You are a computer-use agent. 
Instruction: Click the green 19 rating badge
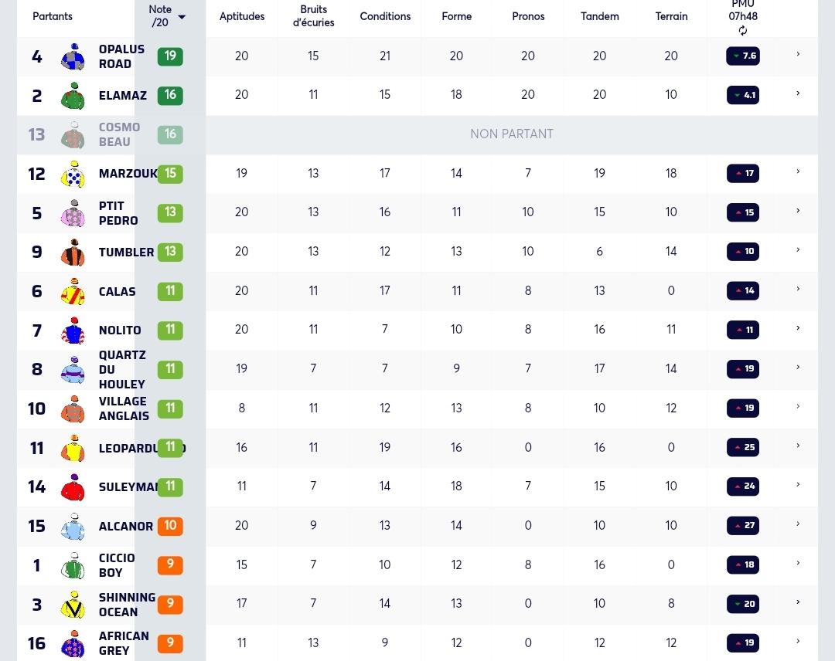170,56
